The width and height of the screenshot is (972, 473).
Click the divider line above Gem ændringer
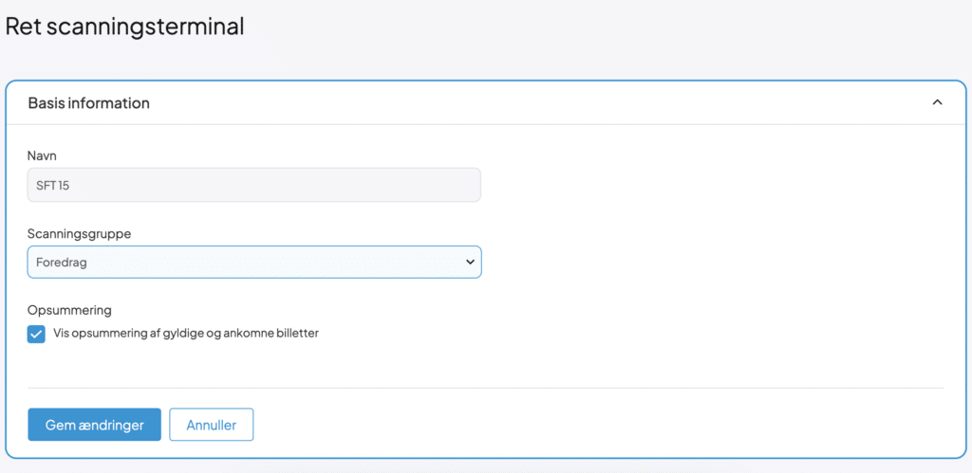coord(485,388)
